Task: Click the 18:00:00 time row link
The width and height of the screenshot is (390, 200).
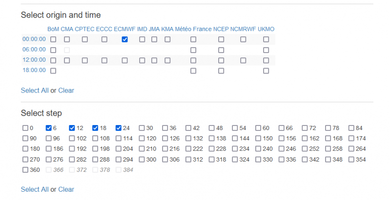Action: tap(34, 71)
